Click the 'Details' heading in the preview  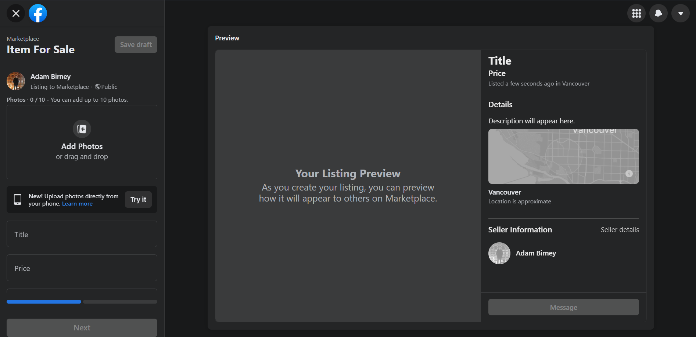(x=500, y=105)
